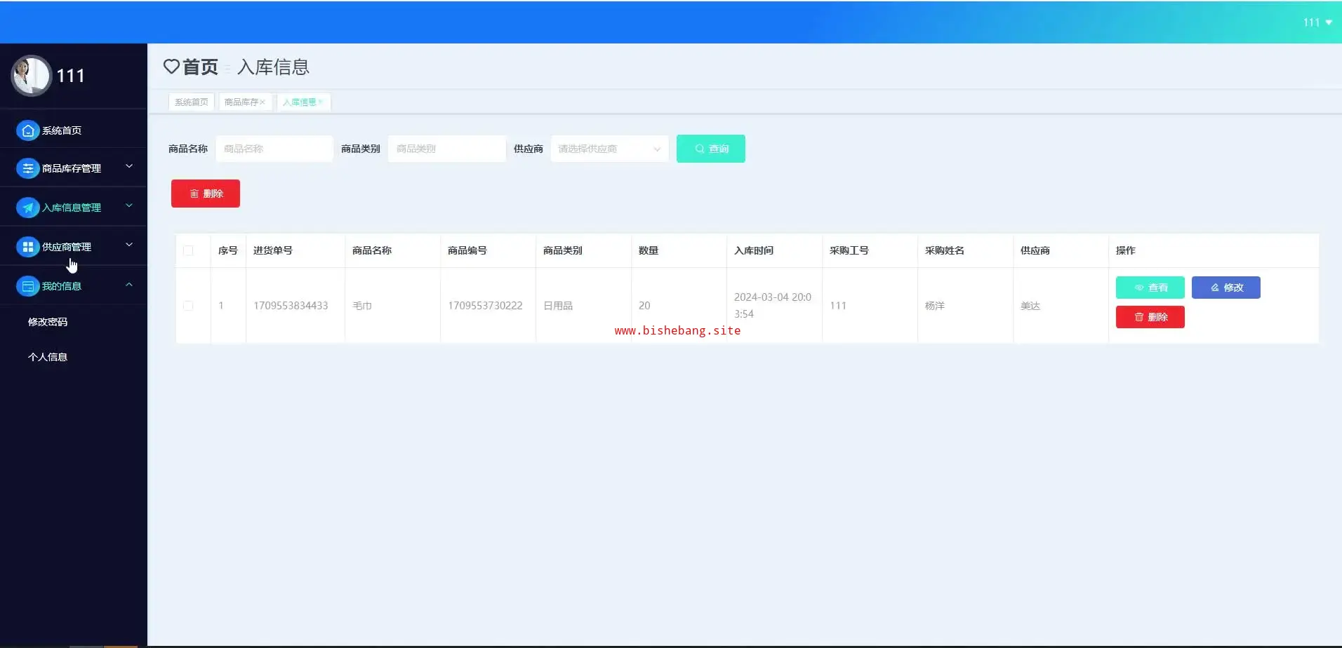The height and width of the screenshot is (648, 1342).
Task: Collapse 我的信息 menu chevron
Action: coord(129,284)
